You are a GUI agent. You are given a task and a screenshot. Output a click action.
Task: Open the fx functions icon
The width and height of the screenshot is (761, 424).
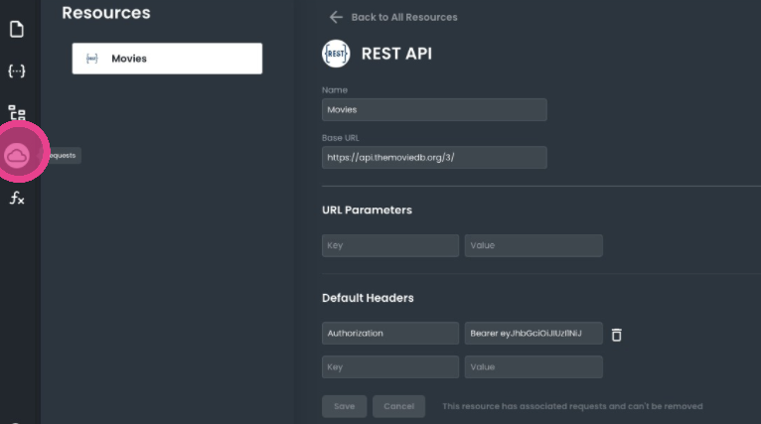(17, 198)
